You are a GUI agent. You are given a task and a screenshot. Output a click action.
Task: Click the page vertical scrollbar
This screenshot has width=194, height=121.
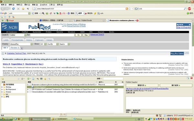[x=193, y=49]
